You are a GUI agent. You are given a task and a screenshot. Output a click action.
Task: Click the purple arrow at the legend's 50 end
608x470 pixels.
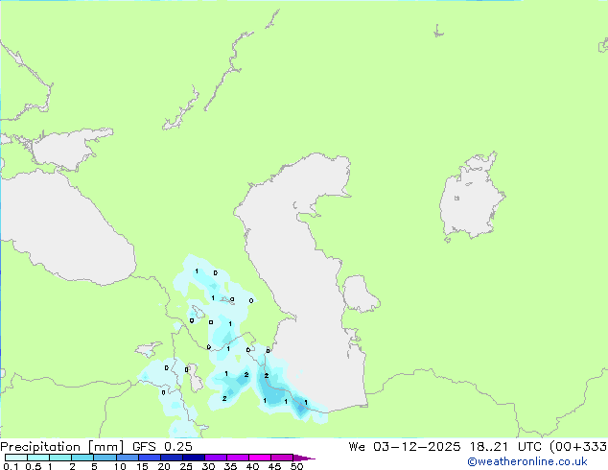[x=304, y=458]
